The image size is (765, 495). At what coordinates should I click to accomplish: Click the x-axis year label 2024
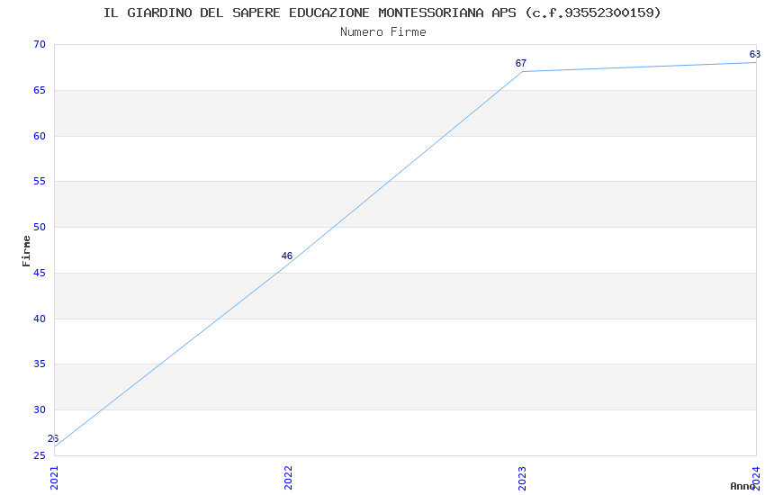click(756, 478)
